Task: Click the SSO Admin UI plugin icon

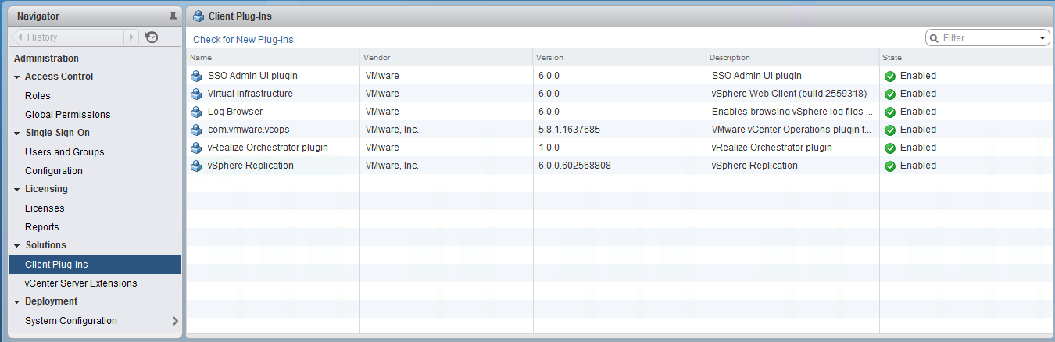Action: [196, 76]
